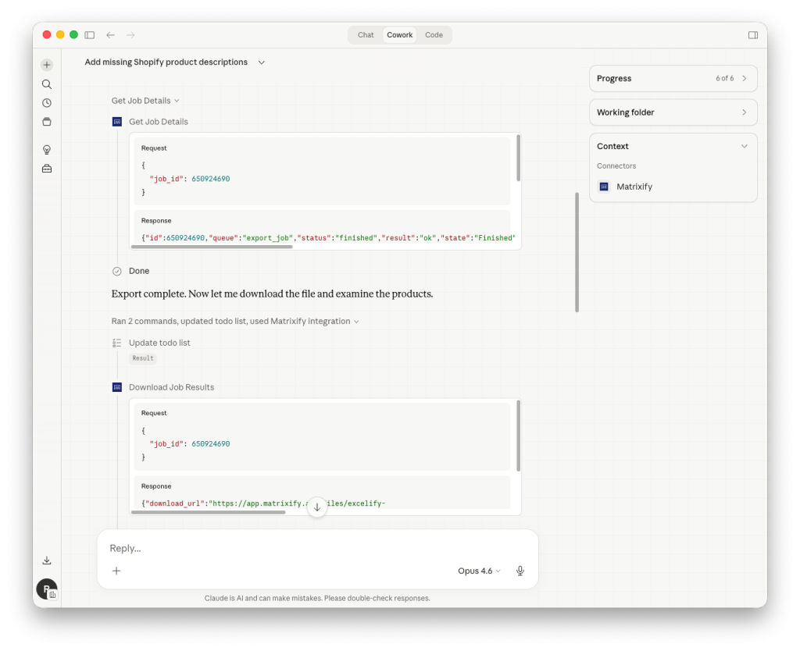Screen dimensions: 800x651
Task: Open the Matrixify connector in Context panel
Action: tap(634, 187)
